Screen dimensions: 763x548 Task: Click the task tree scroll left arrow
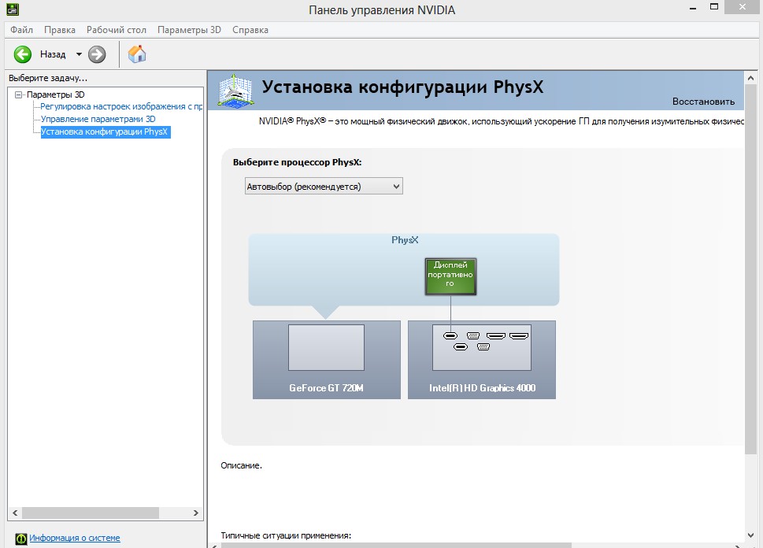(x=15, y=513)
